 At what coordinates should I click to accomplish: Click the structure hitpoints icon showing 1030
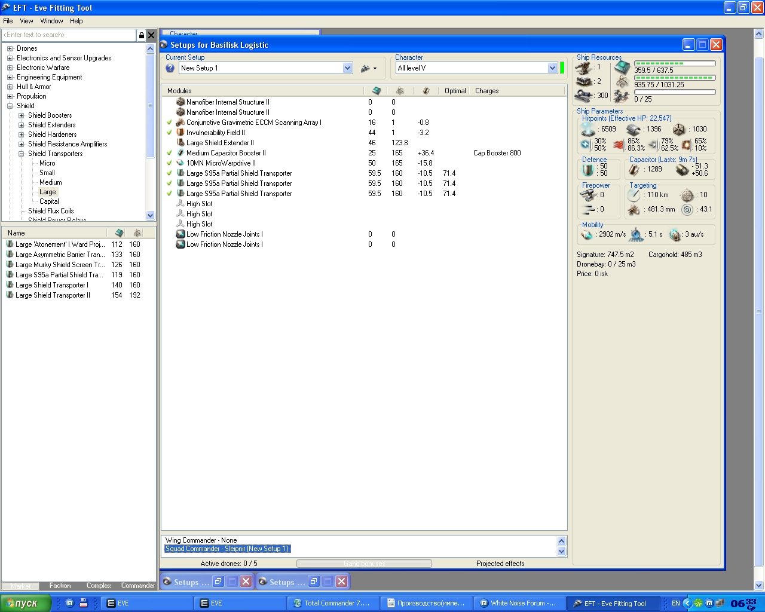pos(679,129)
